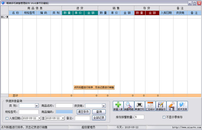The image size is (202, 130).
Task: Click the http://www.xiaotv.com link in status bar
Action: click(x=187, y=127)
